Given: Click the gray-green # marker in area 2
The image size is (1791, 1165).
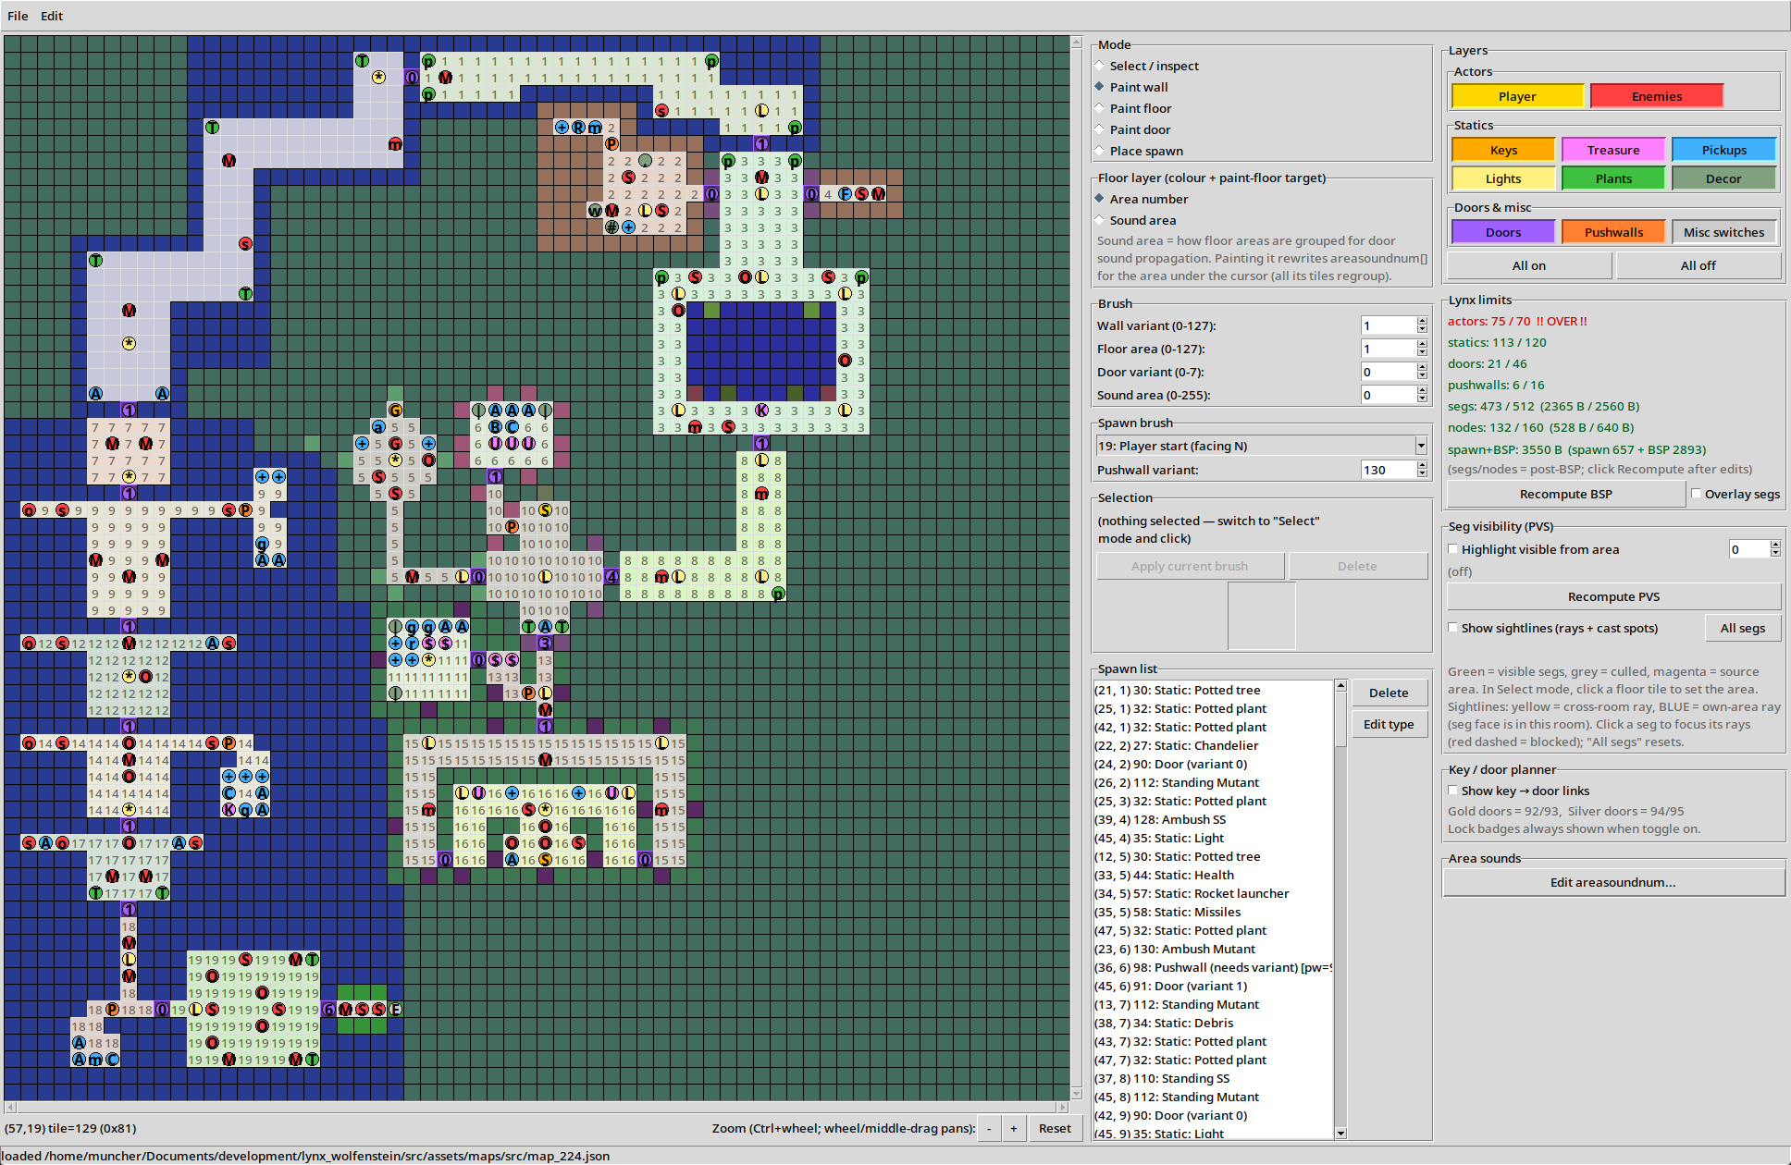Looking at the screenshot, I should click(x=611, y=227).
